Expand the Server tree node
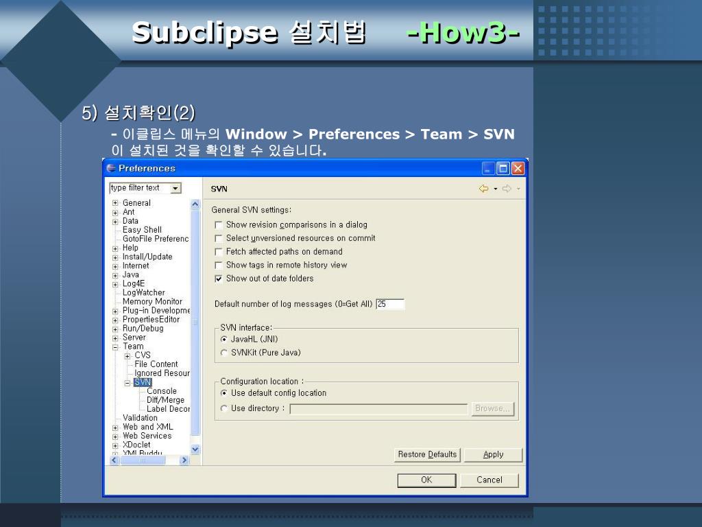Screen dimensions: 702x527 115,338
